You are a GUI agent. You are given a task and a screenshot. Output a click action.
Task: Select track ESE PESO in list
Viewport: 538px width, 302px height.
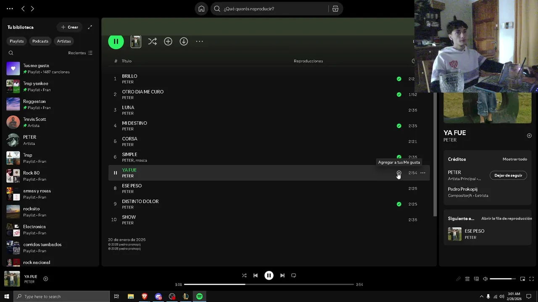click(x=269, y=188)
